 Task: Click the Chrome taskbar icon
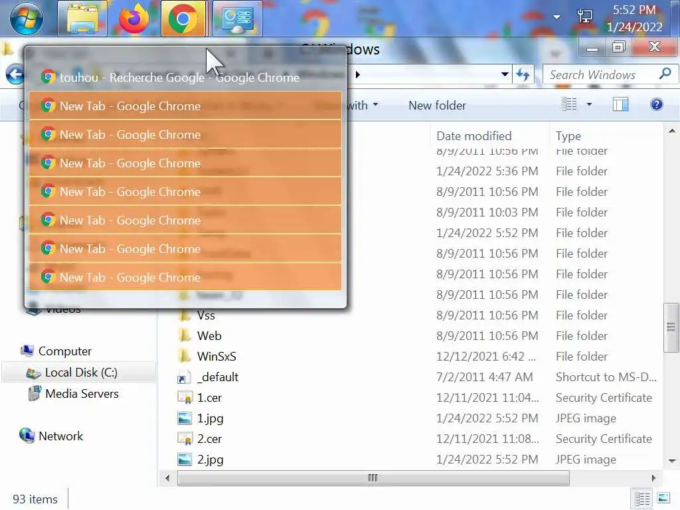[x=183, y=18]
